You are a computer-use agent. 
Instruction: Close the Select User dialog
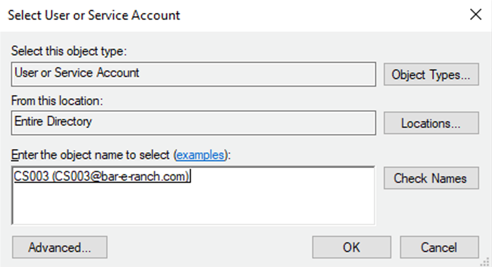476,15
